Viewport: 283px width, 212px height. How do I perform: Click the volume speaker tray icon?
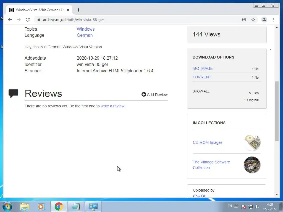coord(257,207)
